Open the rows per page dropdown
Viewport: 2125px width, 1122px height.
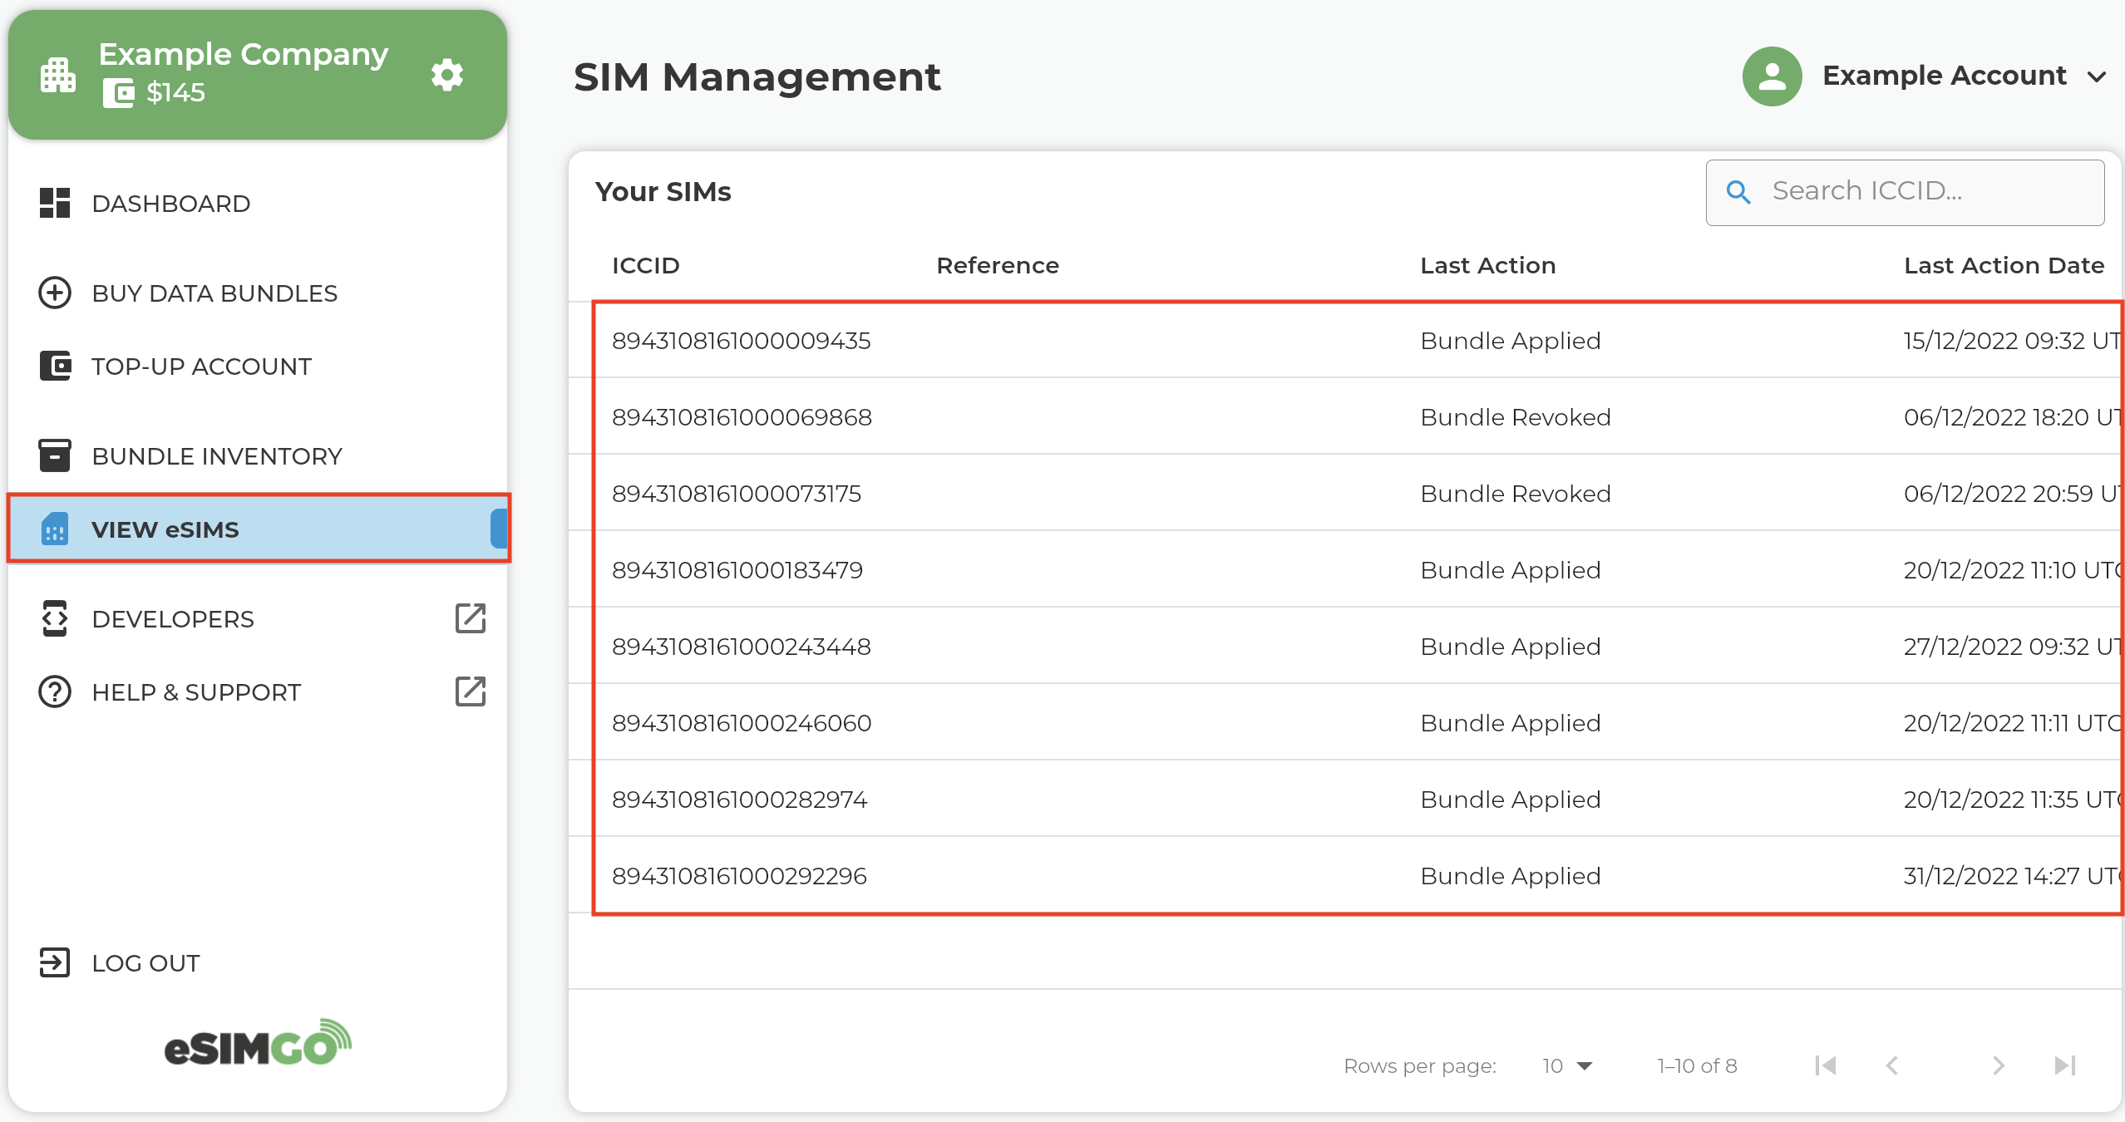tap(1566, 1065)
